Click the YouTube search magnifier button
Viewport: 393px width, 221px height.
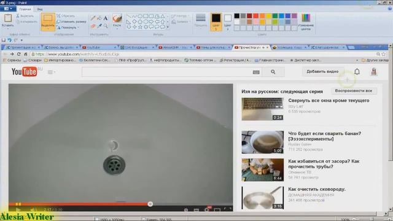273,72
